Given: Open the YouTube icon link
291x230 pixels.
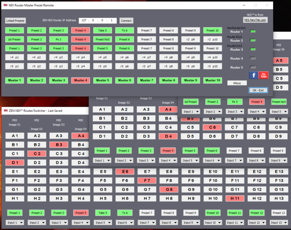Looking at the screenshot, I should click(x=263, y=75).
